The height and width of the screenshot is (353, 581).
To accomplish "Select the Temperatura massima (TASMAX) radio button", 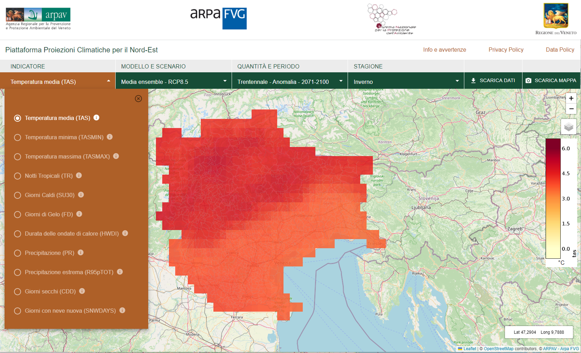I will pos(17,157).
